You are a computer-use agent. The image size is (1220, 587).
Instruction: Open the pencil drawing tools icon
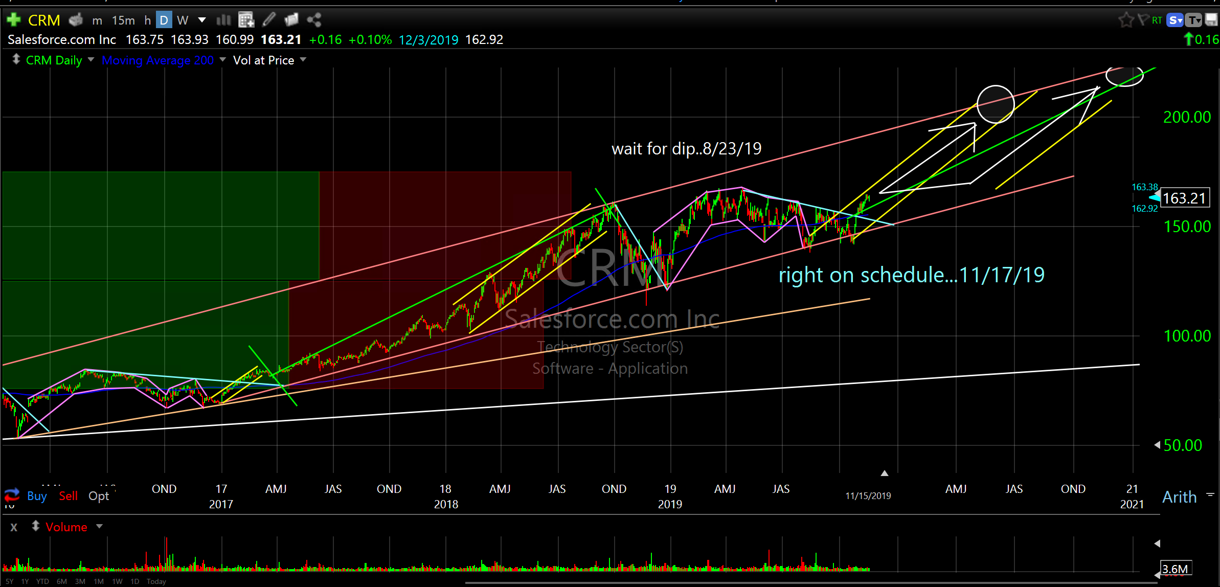click(269, 20)
